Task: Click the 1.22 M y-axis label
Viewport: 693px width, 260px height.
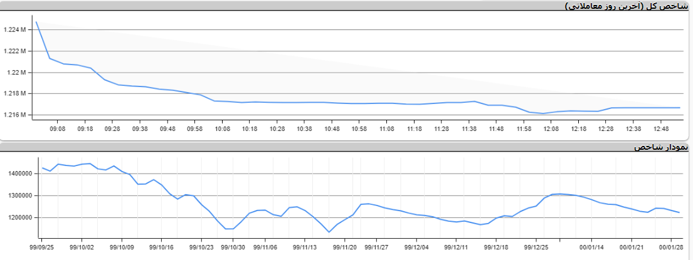Action: 17,73
